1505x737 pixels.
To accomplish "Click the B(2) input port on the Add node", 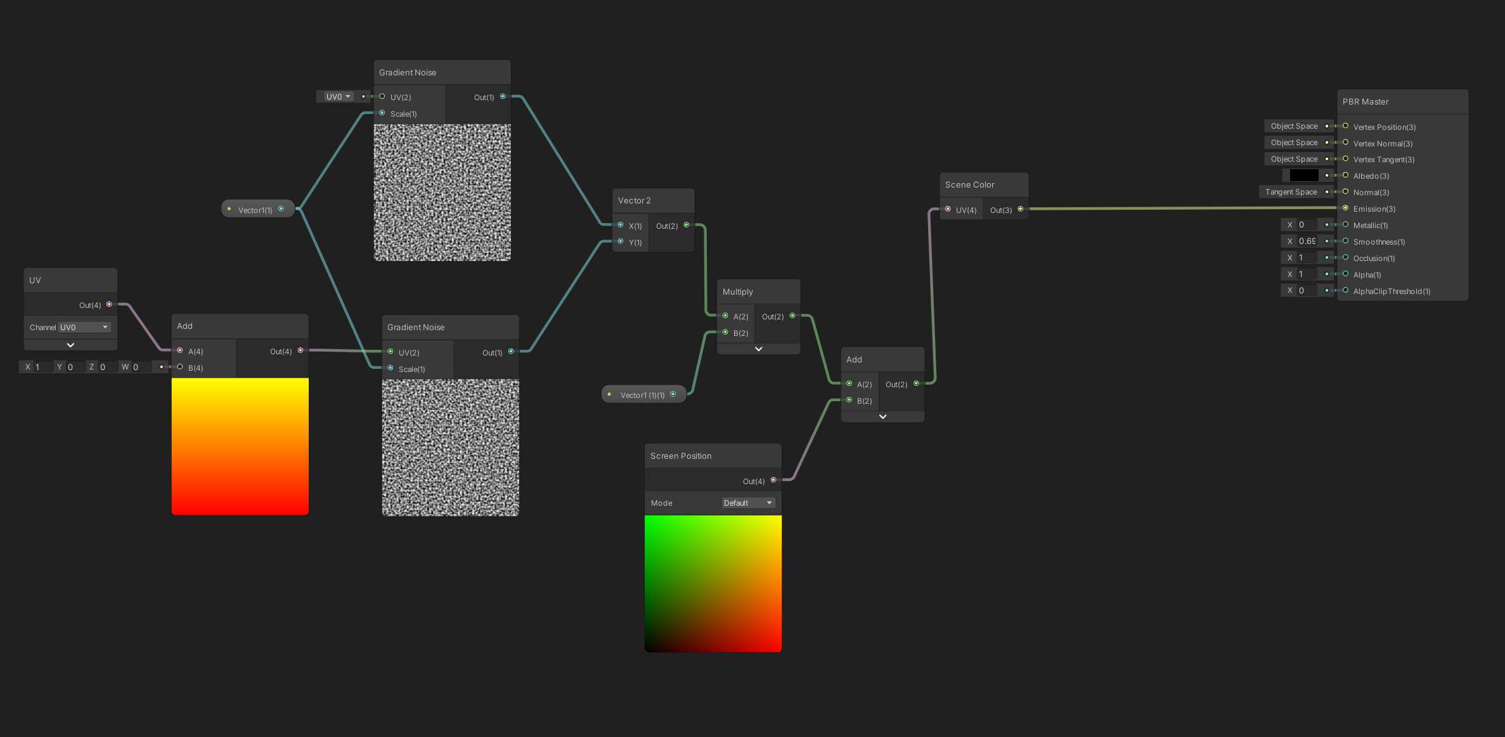I will click(849, 400).
